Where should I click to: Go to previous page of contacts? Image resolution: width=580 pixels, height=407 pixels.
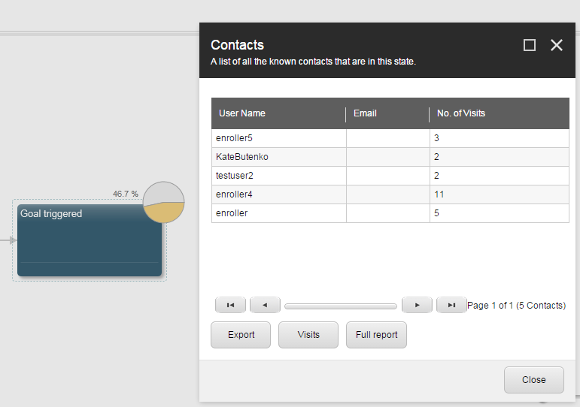265,305
